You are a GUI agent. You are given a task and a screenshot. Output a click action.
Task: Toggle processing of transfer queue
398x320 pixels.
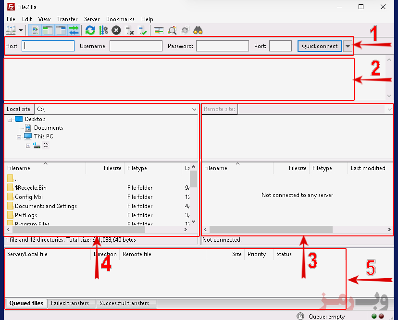[x=103, y=30]
